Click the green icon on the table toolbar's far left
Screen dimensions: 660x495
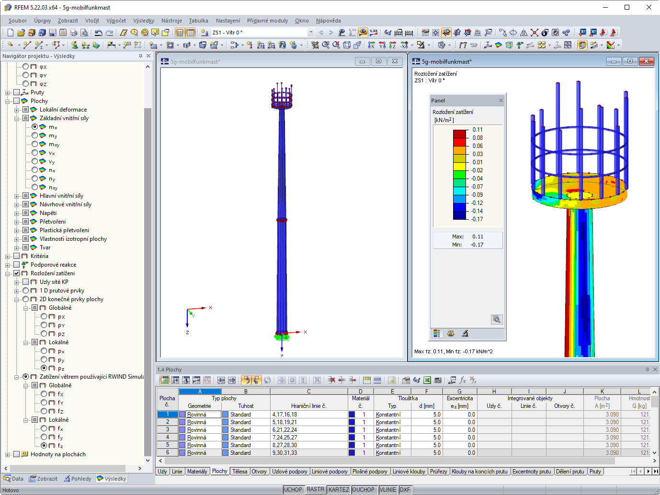[x=165, y=380]
